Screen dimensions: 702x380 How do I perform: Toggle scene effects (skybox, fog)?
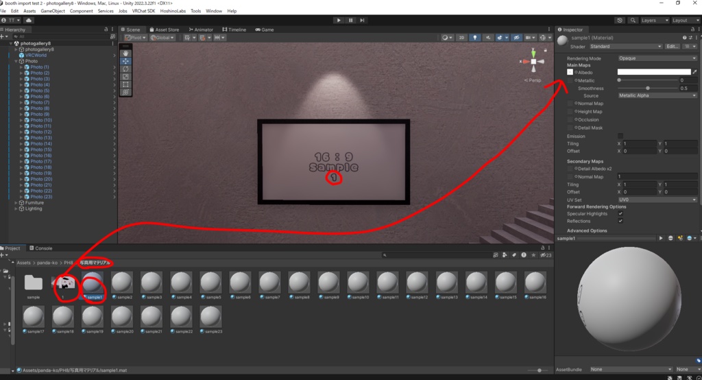[x=501, y=38]
